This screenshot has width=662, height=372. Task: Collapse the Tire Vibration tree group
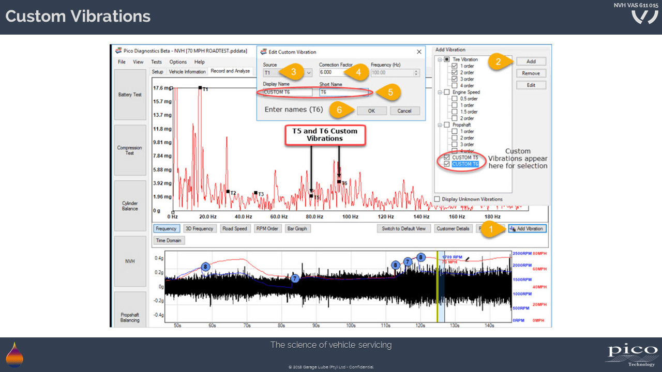(440, 59)
